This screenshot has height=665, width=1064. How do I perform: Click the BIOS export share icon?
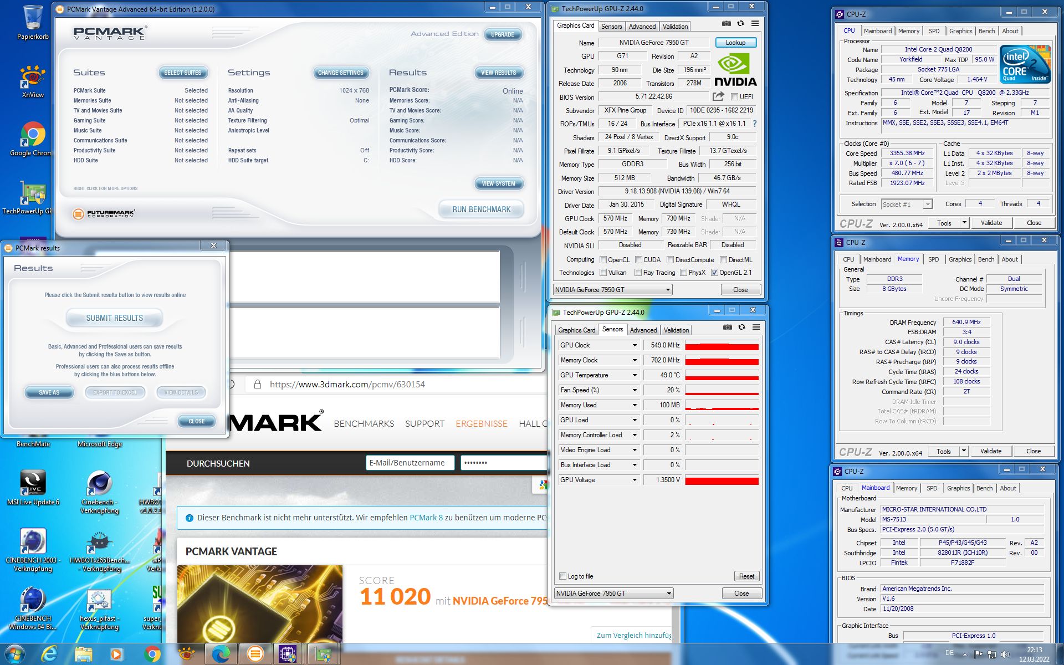tap(719, 96)
